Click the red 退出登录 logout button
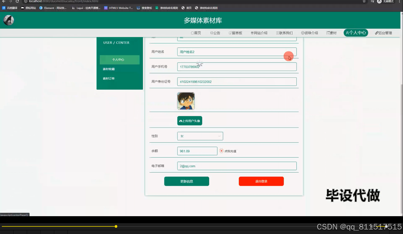Screen dimensions: 403x234 click(261, 181)
